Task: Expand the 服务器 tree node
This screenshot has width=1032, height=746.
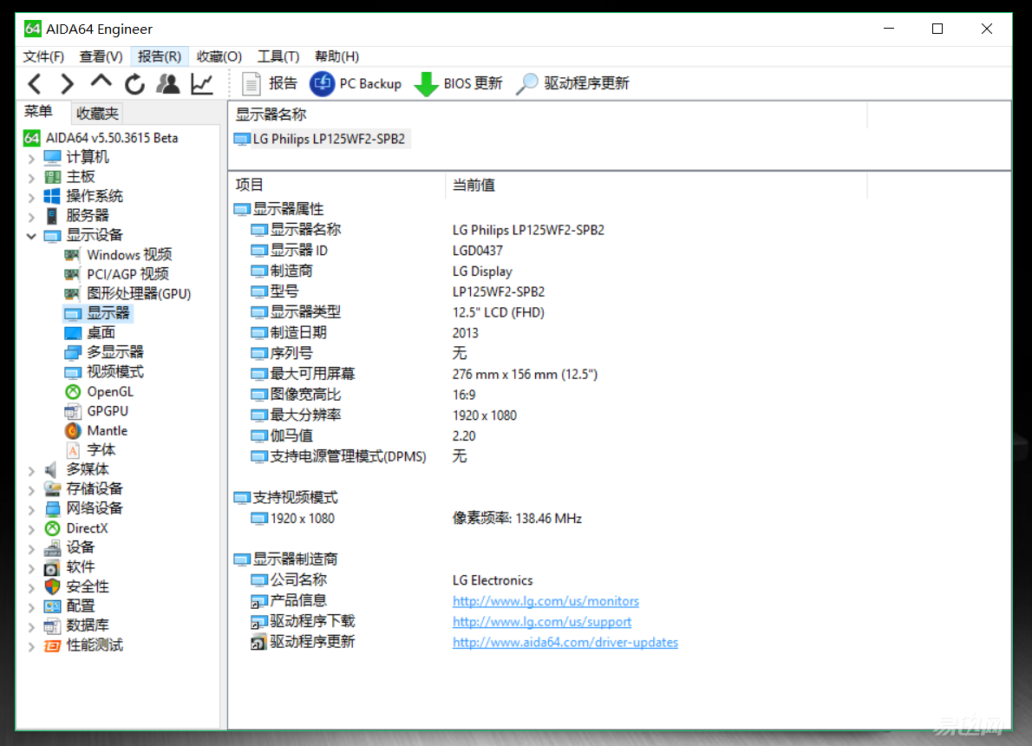Action: coord(31,217)
